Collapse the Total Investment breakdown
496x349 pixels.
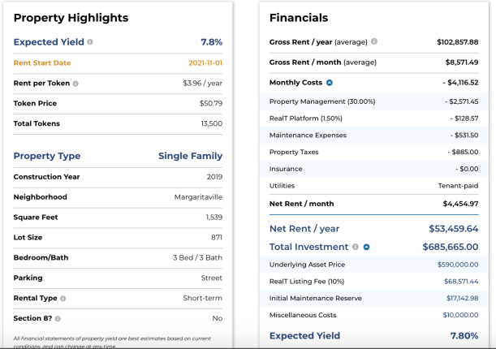[x=366, y=247]
